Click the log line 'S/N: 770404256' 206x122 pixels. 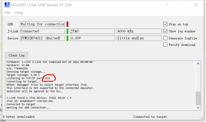(17, 69)
